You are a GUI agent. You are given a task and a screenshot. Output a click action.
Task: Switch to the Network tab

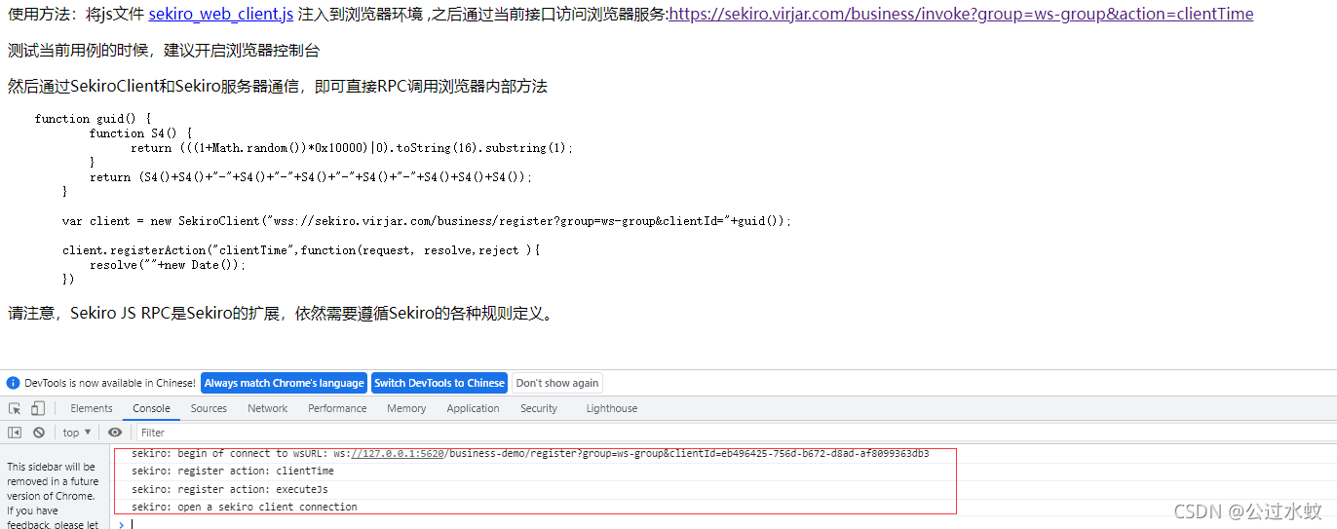click(x=267, y=408)
